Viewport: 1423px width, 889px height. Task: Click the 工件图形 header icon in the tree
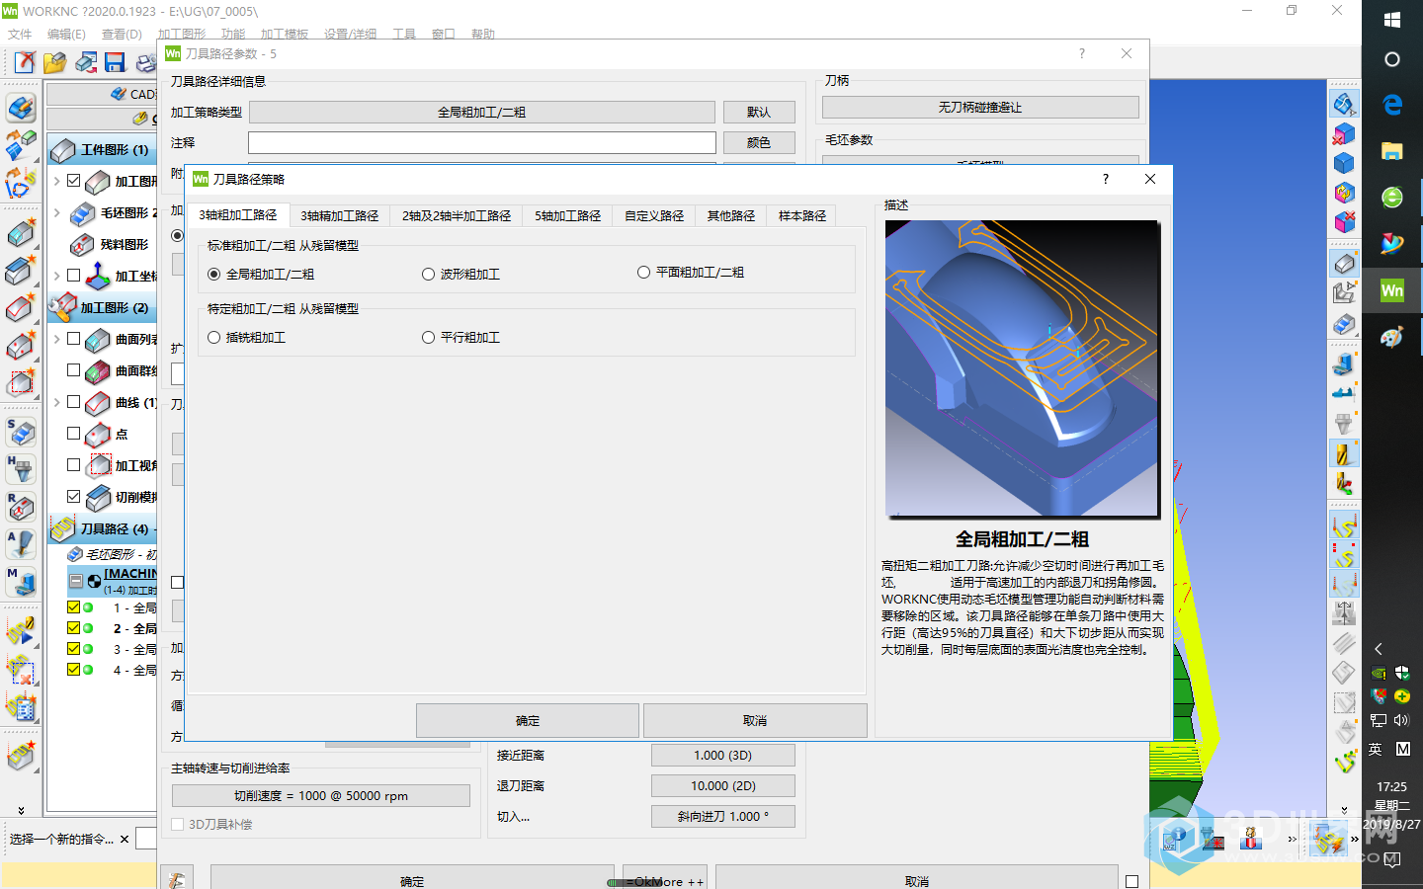pyautogui.click(x=63, y=150)
